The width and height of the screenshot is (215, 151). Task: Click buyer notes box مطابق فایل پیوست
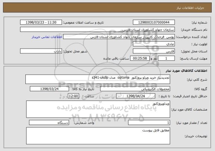pos(98,136)
